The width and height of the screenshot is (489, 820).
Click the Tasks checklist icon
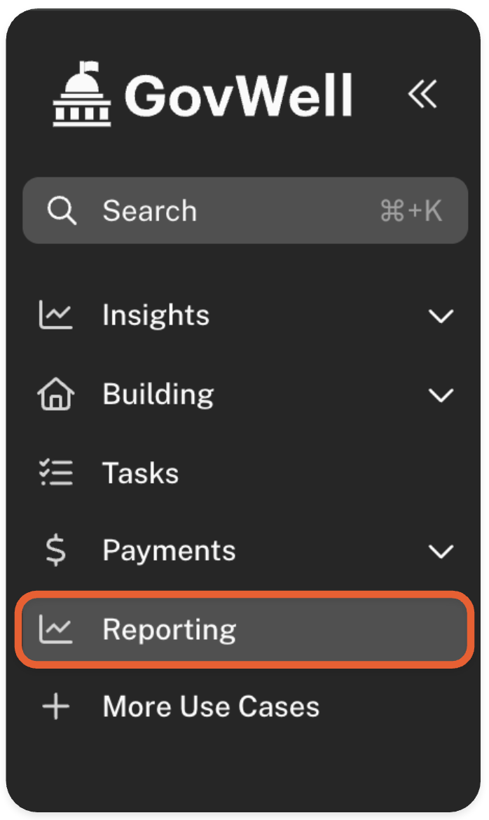click(x=55, y=473)
